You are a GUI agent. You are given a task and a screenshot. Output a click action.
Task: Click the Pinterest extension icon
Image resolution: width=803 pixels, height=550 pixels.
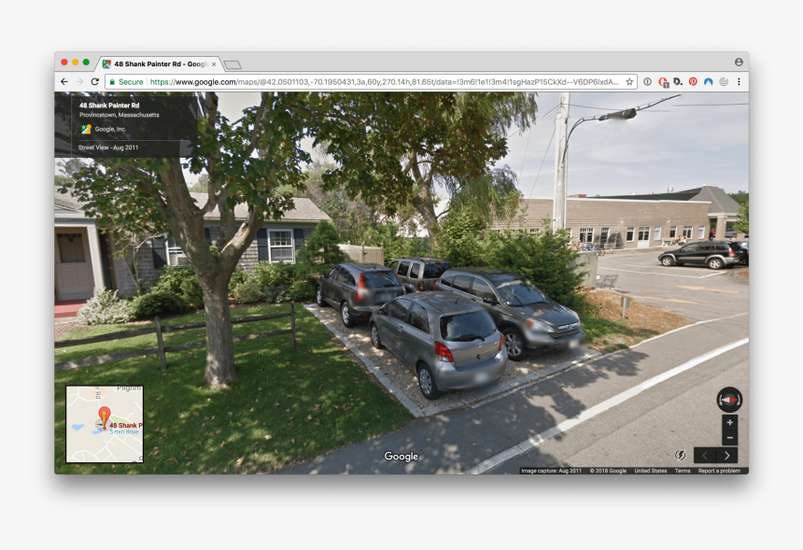[693, 82]
